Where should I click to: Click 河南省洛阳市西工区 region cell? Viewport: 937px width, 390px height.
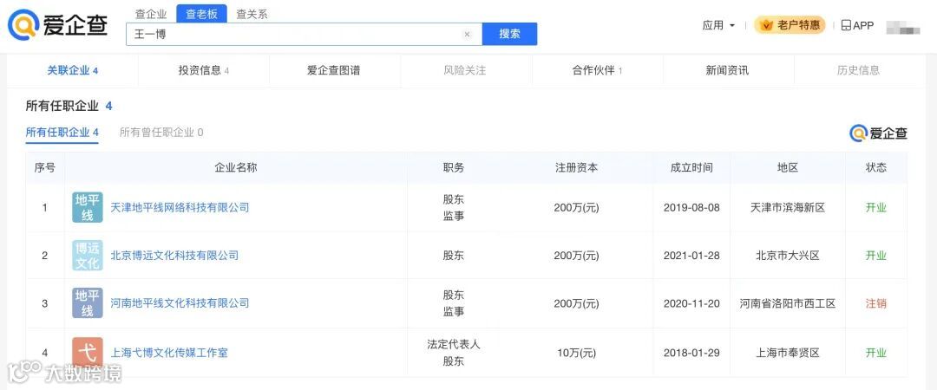(x=788, y=303)
